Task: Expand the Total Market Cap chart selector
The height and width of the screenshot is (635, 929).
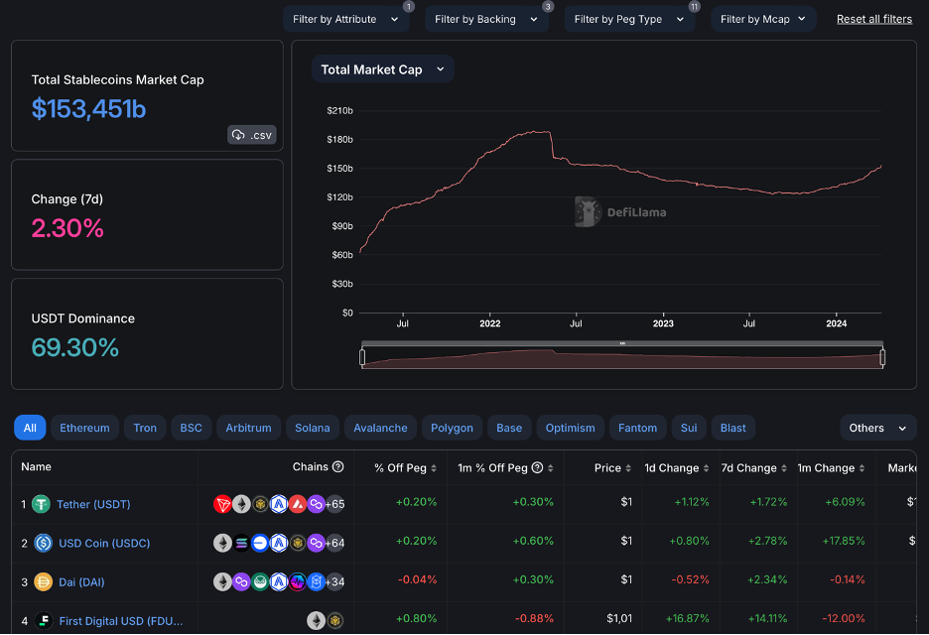Action: 383,69
